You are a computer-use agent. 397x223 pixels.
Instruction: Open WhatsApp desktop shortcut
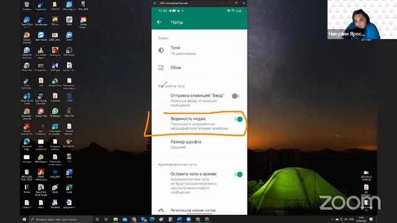pos(55,113)
